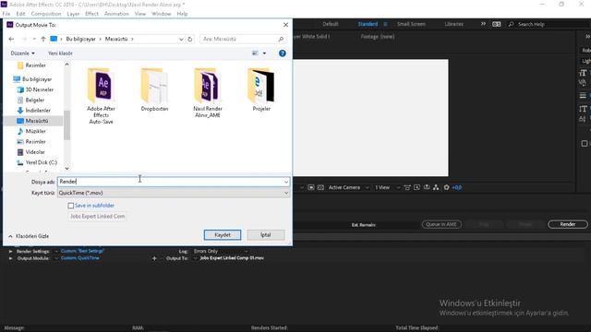Open the Effect menu
591x332 pixels.
[x=91, y=14]
